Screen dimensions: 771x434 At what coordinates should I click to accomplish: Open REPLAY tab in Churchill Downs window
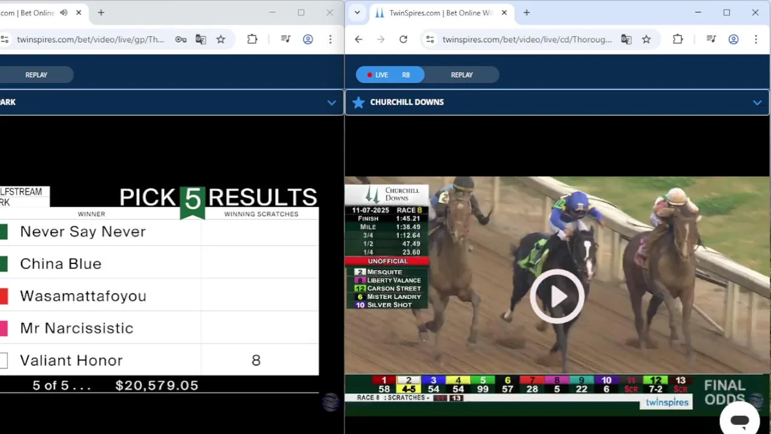(462, 75)
